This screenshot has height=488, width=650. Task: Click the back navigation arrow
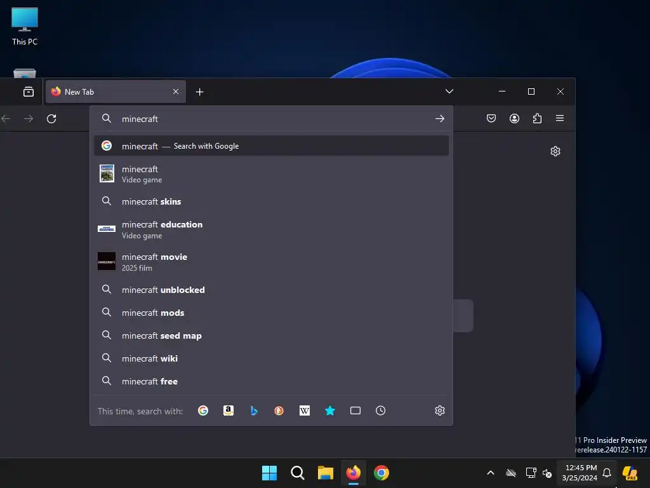coord(6,119)
